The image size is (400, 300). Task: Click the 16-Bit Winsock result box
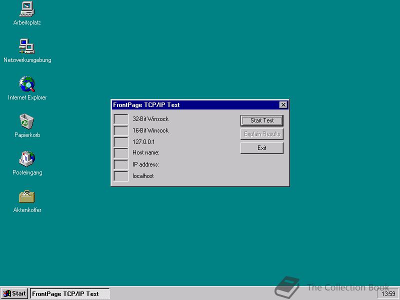(x=121, y=130)
